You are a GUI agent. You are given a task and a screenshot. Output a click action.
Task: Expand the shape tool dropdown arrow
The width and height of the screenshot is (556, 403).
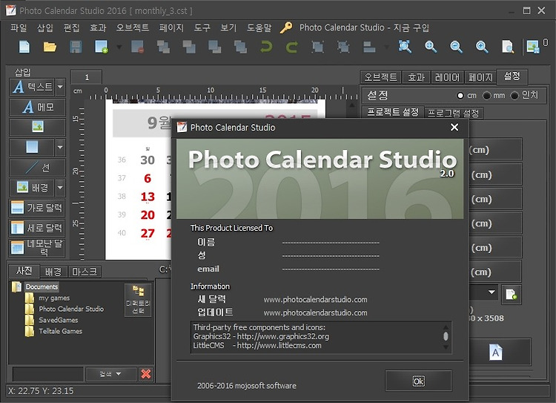click(60, 147)
